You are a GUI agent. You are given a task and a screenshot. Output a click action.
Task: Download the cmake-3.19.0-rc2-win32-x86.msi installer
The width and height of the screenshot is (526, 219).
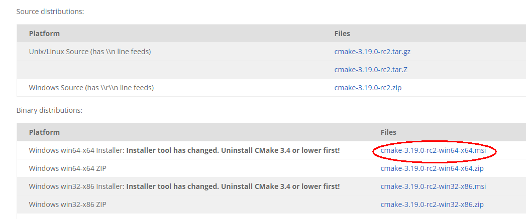[x=433, y=186]
